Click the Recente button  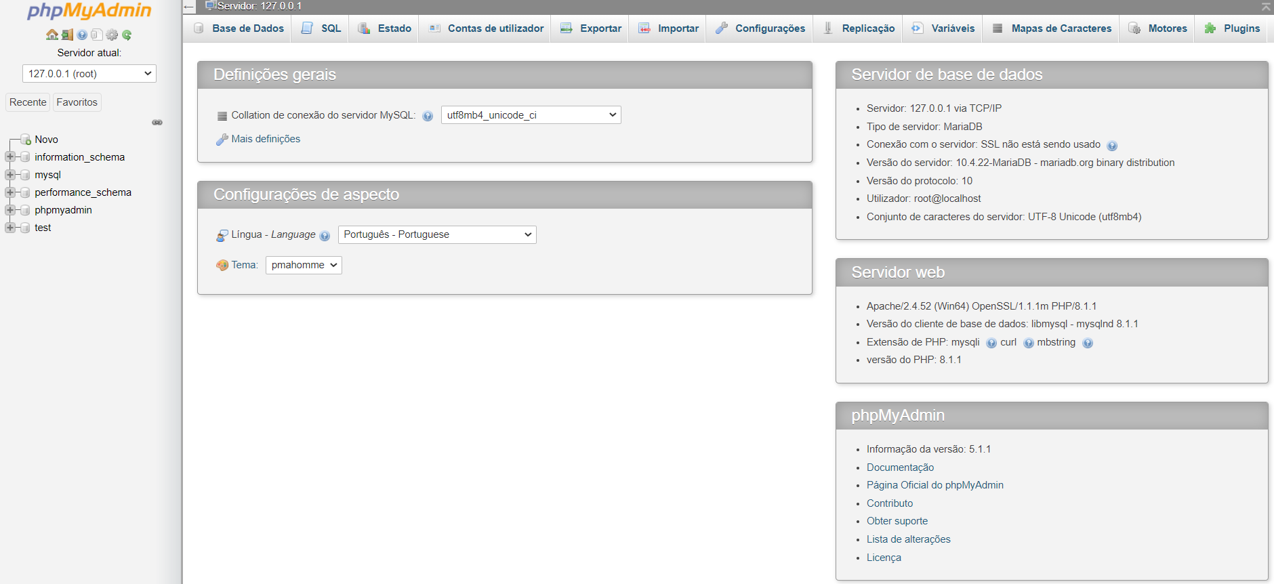pos(28,102)
